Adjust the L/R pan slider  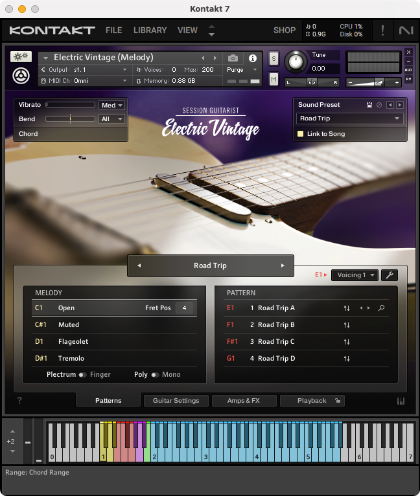312,83
